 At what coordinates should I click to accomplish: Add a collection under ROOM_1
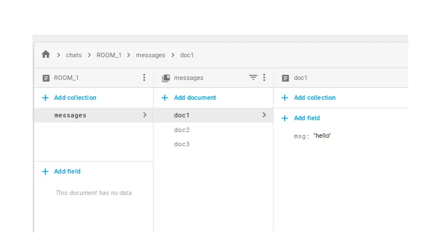pos(75,98)
